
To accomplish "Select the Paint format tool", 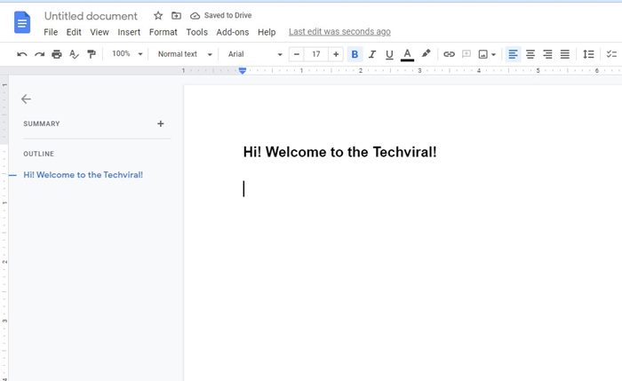I will click(x=92, y=54).
